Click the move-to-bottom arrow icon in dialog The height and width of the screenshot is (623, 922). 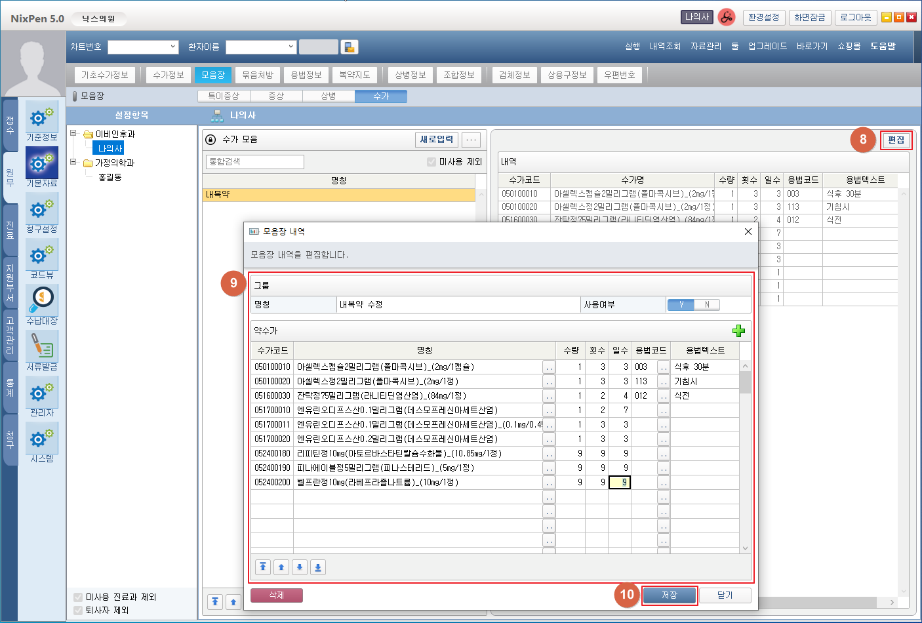(318, 567)
